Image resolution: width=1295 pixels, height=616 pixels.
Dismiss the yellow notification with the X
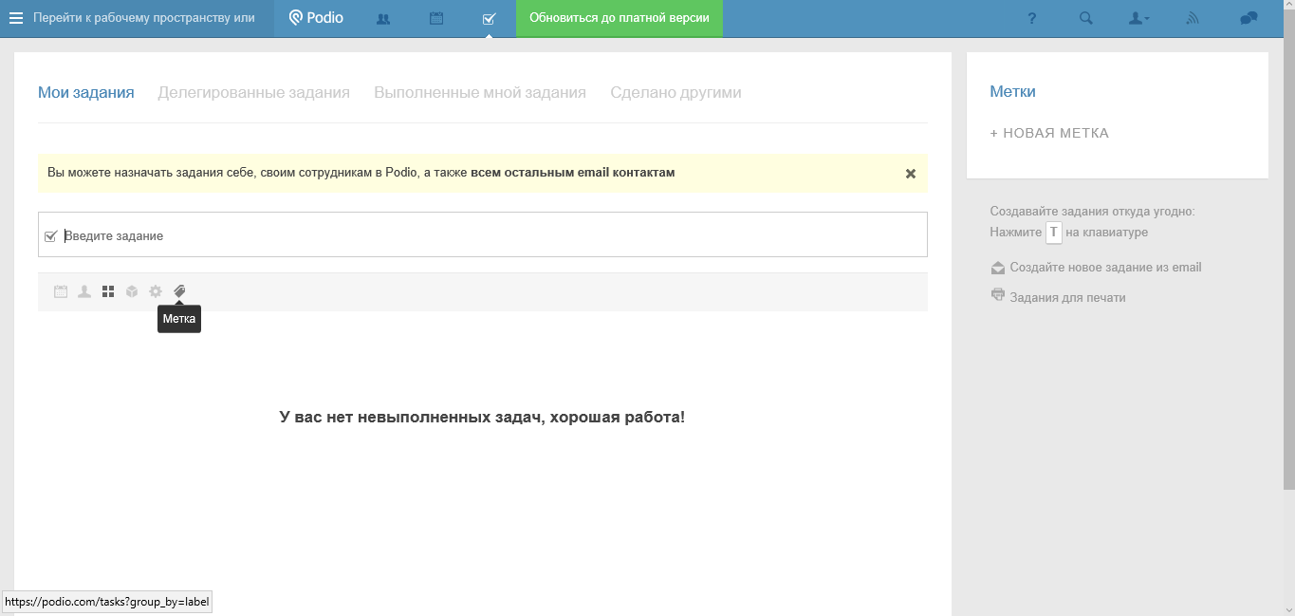coord(911,174)
